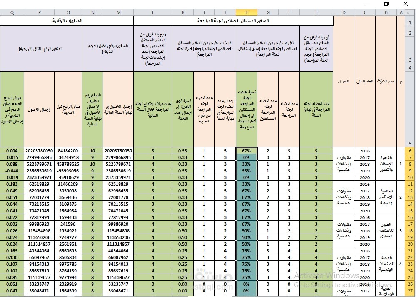Click the 'المتغير المستقل خصائص لجنة المراجعة' header
The image size is (416, 297).
pyautogui.click(x=233, y=21)
